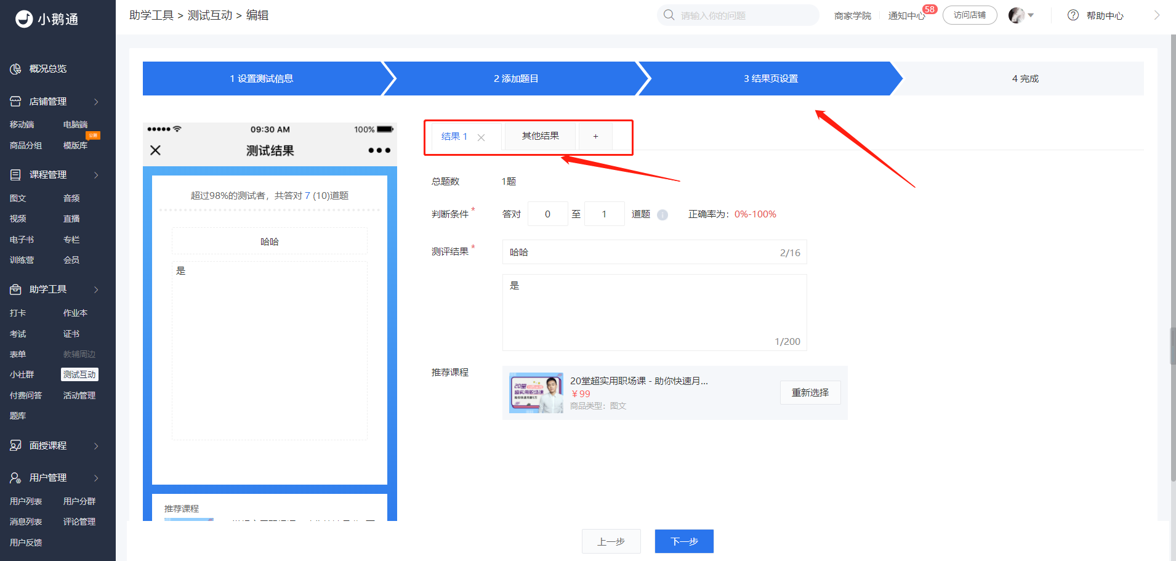The width and height of the screenshot is (1176, 561).
Task: Click the 上一步 button
Action: 611,541
